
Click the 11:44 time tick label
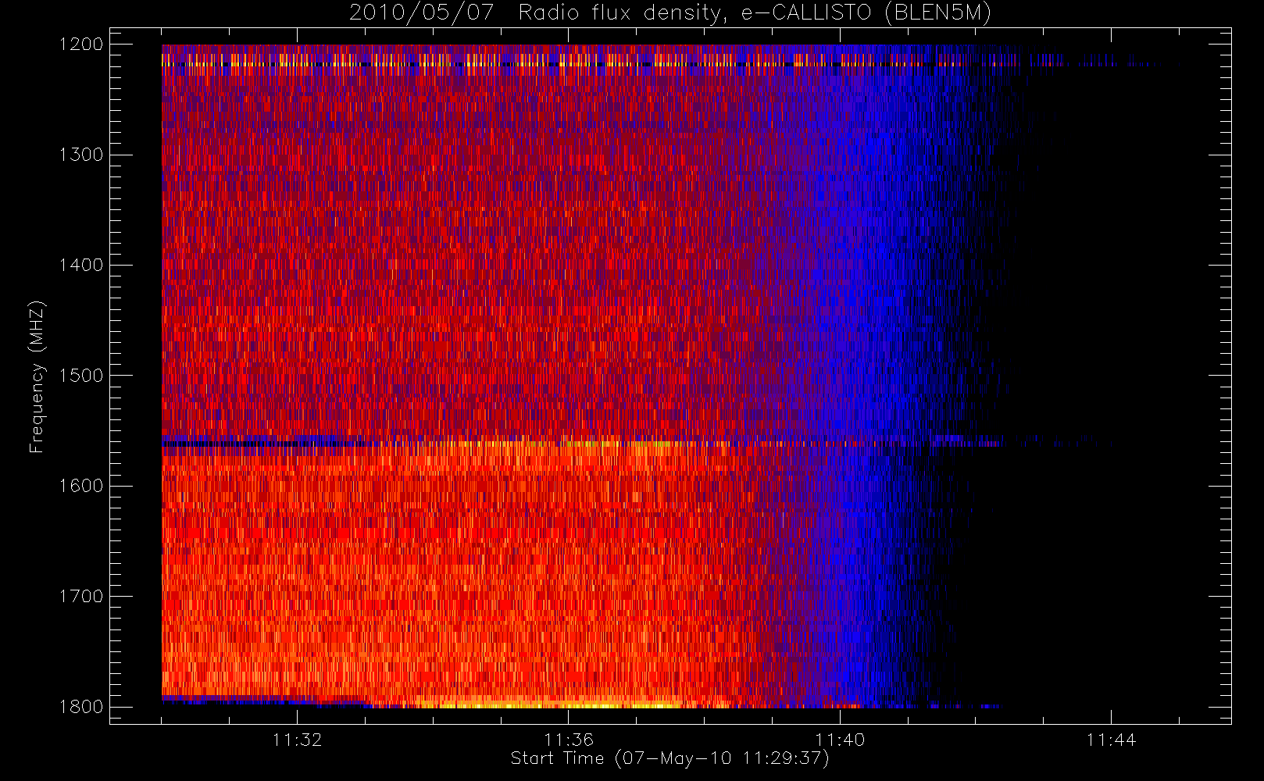(1111, 740)
